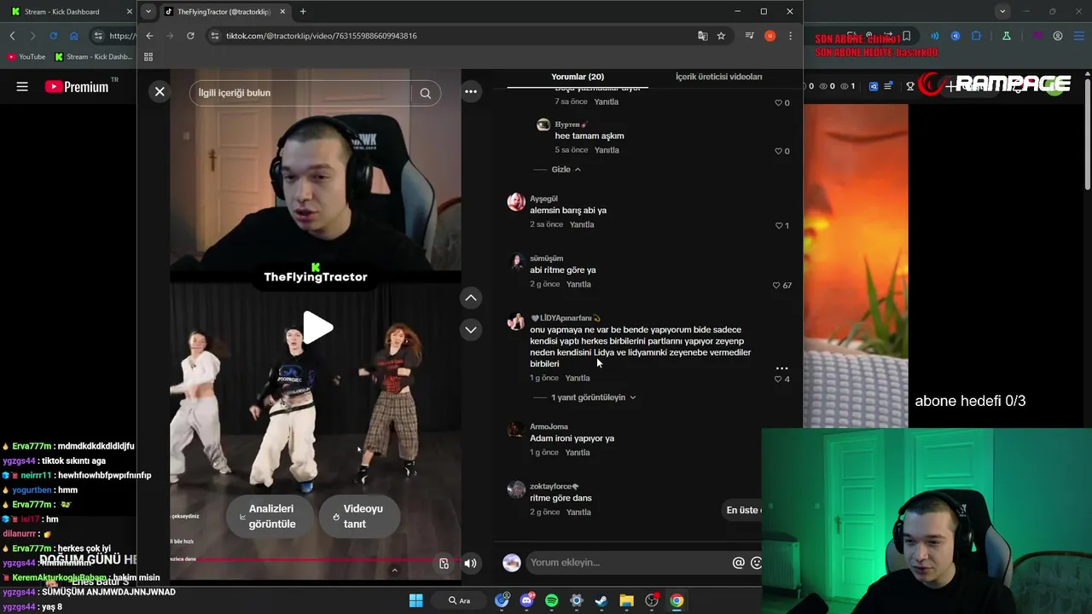Open Steam from the taskbar

point(601,600)
